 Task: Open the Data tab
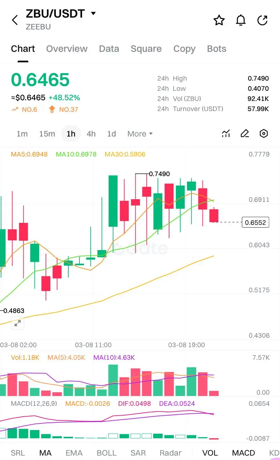pyautogui.click(x=109, y=49)
